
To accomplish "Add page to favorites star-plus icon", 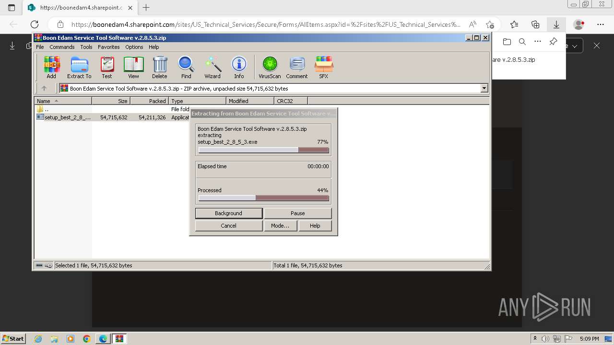I will (x=490, y=24).
